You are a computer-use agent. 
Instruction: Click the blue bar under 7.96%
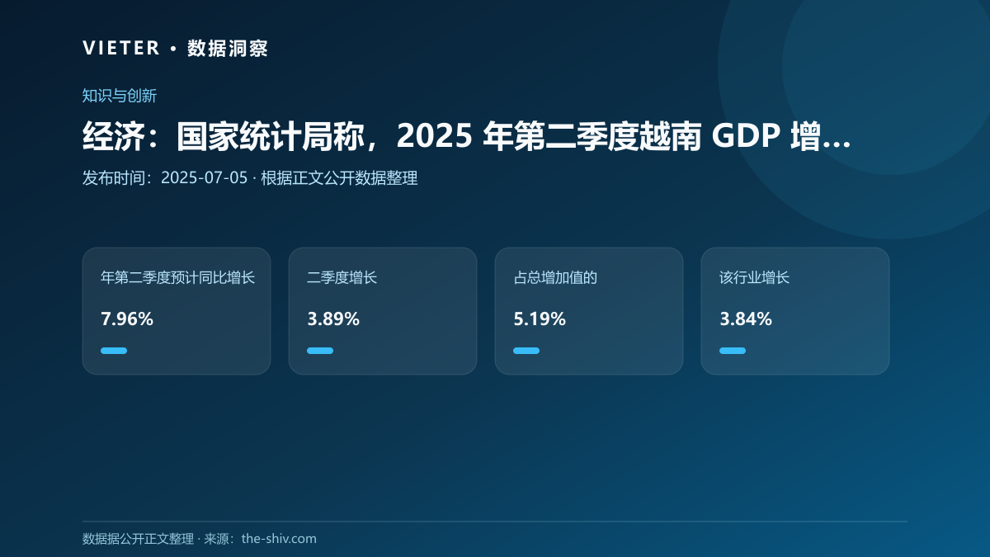114,351
